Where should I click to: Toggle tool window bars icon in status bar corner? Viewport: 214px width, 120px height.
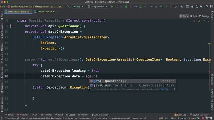(x=2, y=118)
